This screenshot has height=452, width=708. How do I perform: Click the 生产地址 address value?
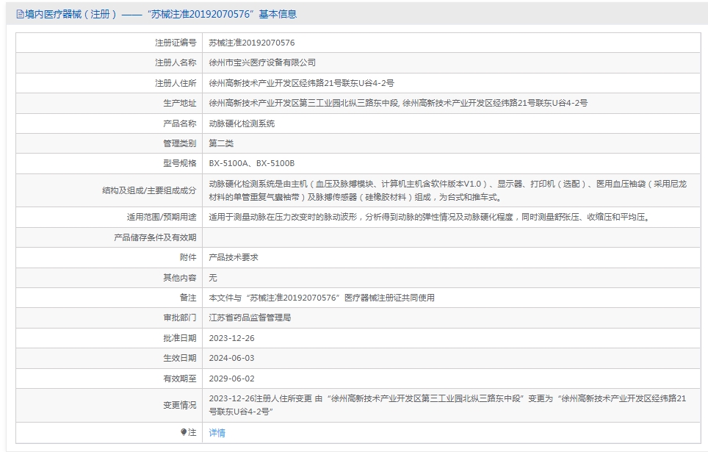(x=398, y=103)
